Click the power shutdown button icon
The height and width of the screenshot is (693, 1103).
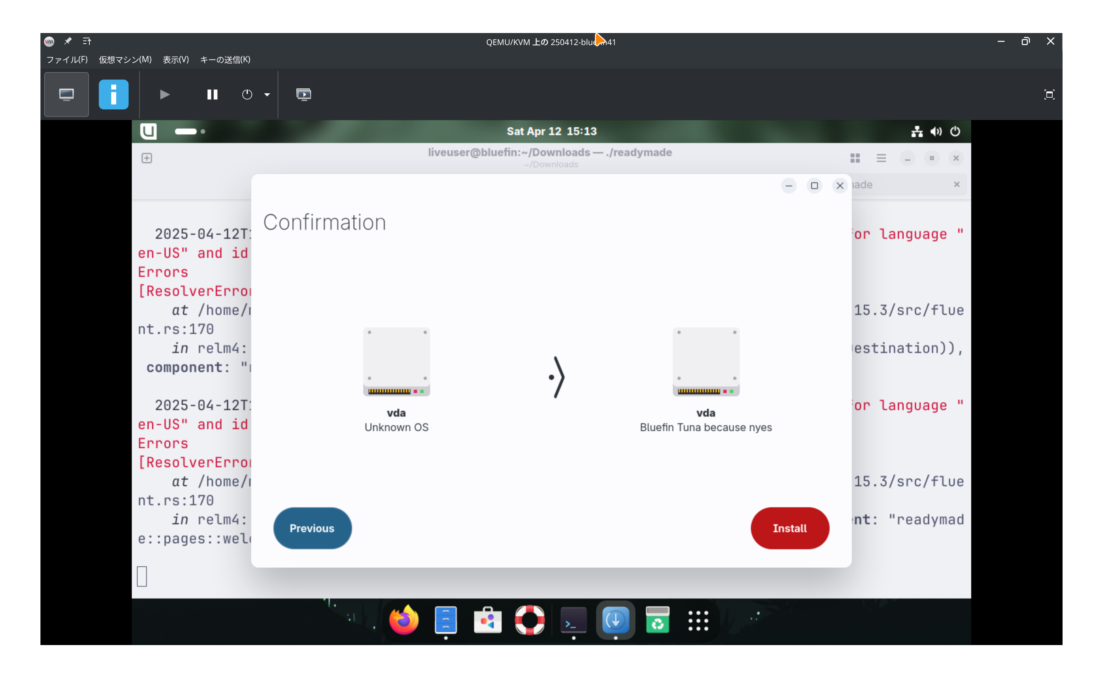[x=247, y=94]
